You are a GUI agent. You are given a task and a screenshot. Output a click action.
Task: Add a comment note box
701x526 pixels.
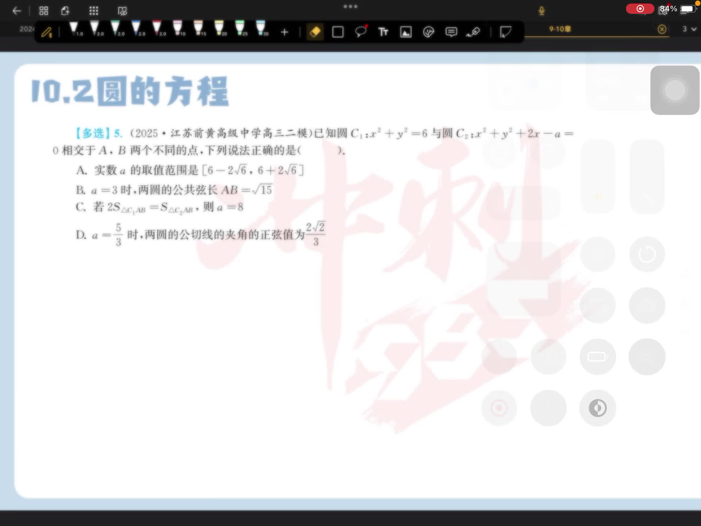tap(451, 32)
